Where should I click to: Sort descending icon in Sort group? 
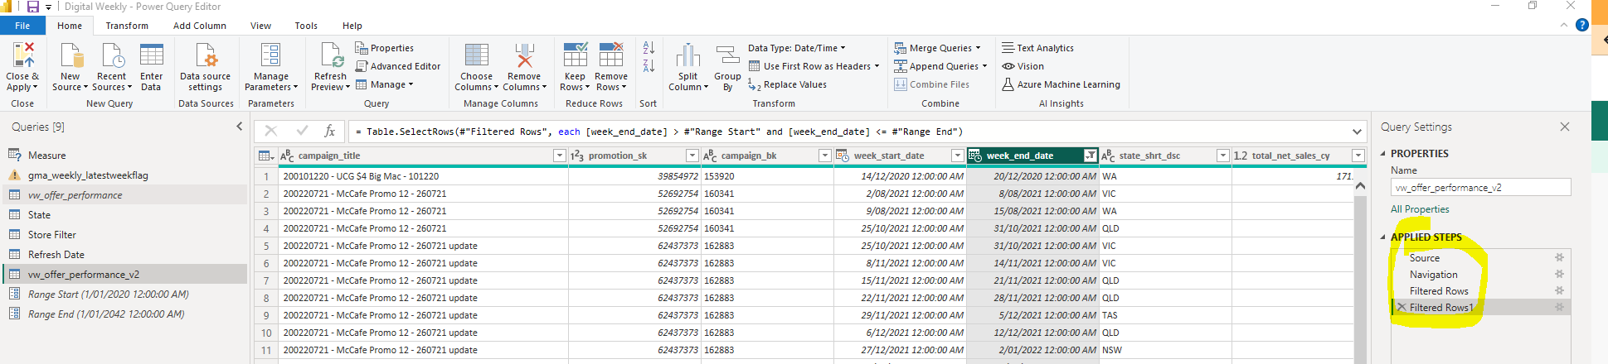(649, 66)
